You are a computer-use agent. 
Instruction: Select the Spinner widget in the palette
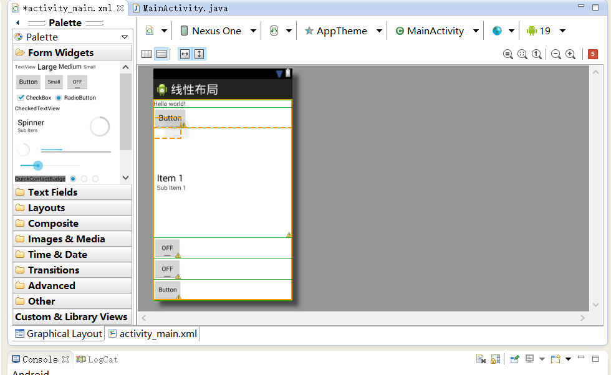(31, 123)
